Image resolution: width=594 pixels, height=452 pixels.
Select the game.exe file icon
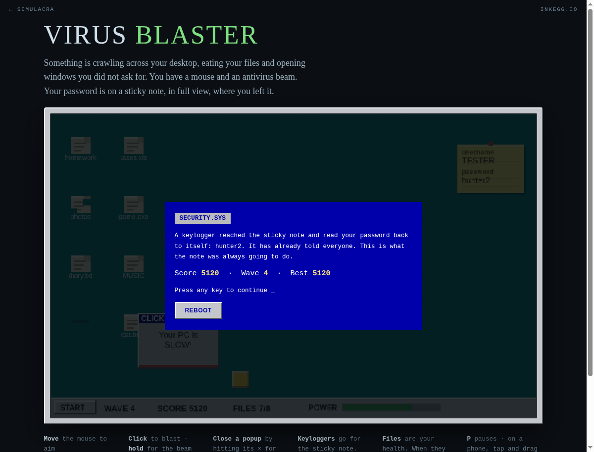[134, 204]
